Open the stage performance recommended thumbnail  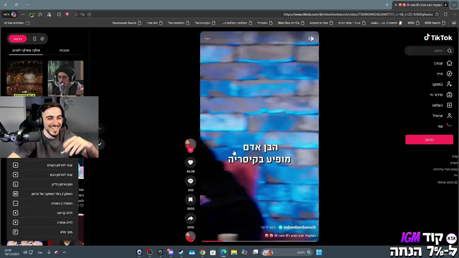24,78
